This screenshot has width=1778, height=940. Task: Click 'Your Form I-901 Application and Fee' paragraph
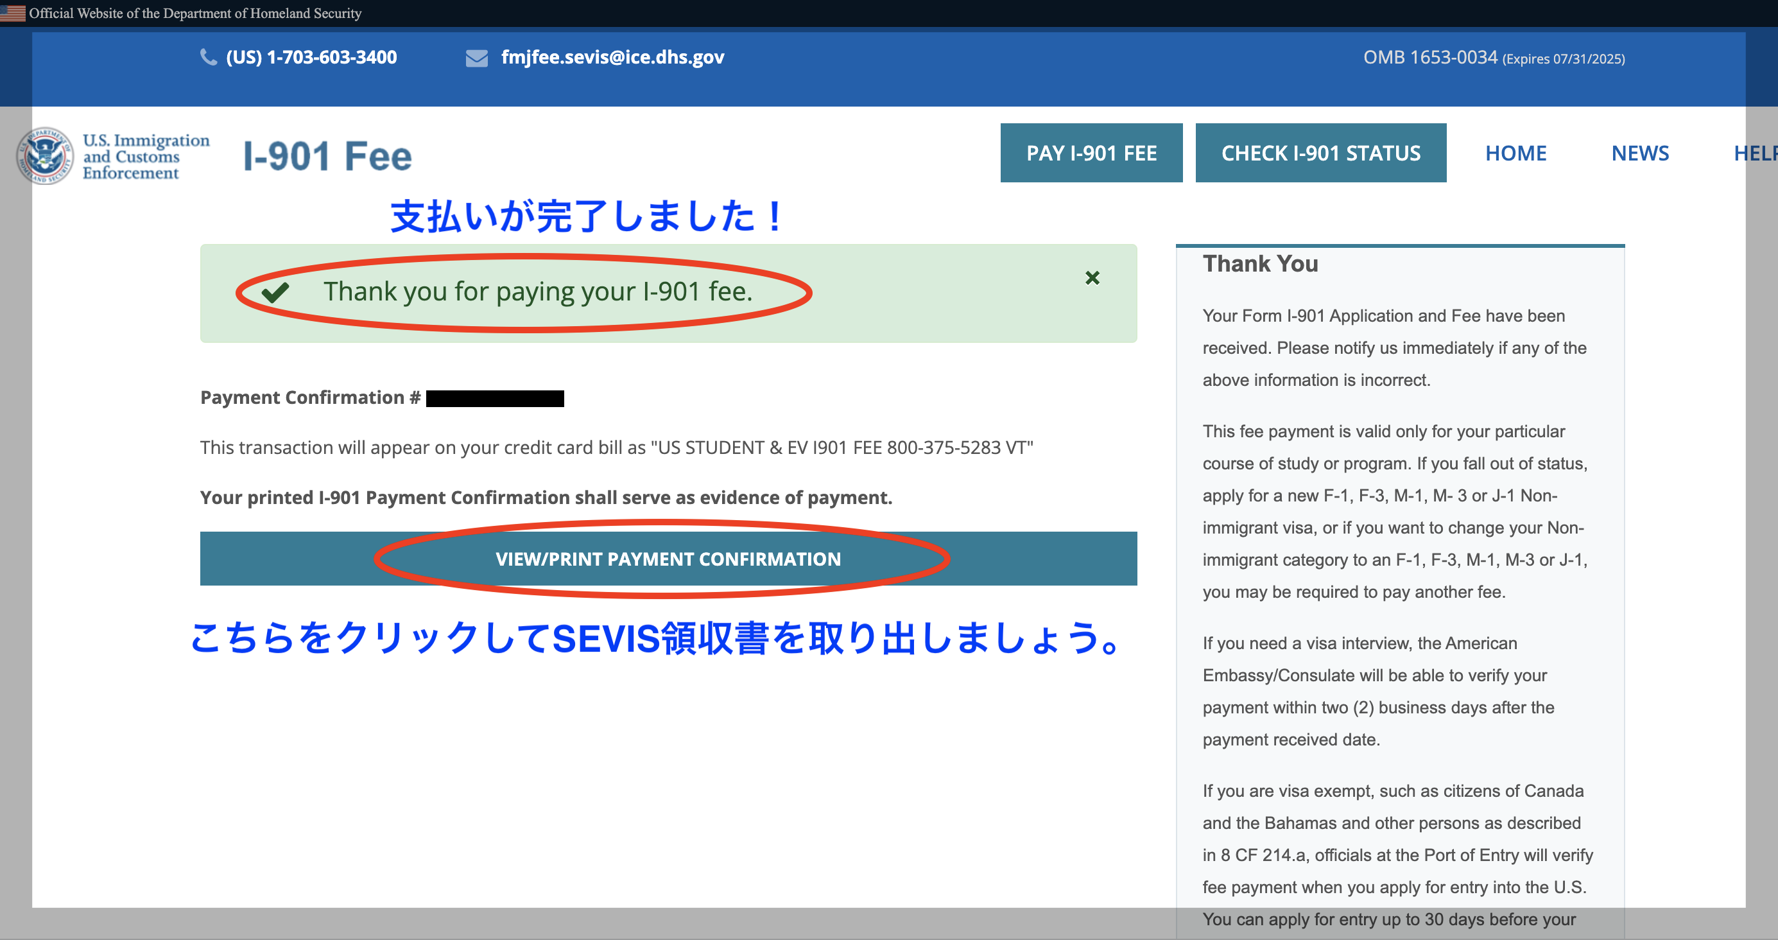[x=1394, y=348]
